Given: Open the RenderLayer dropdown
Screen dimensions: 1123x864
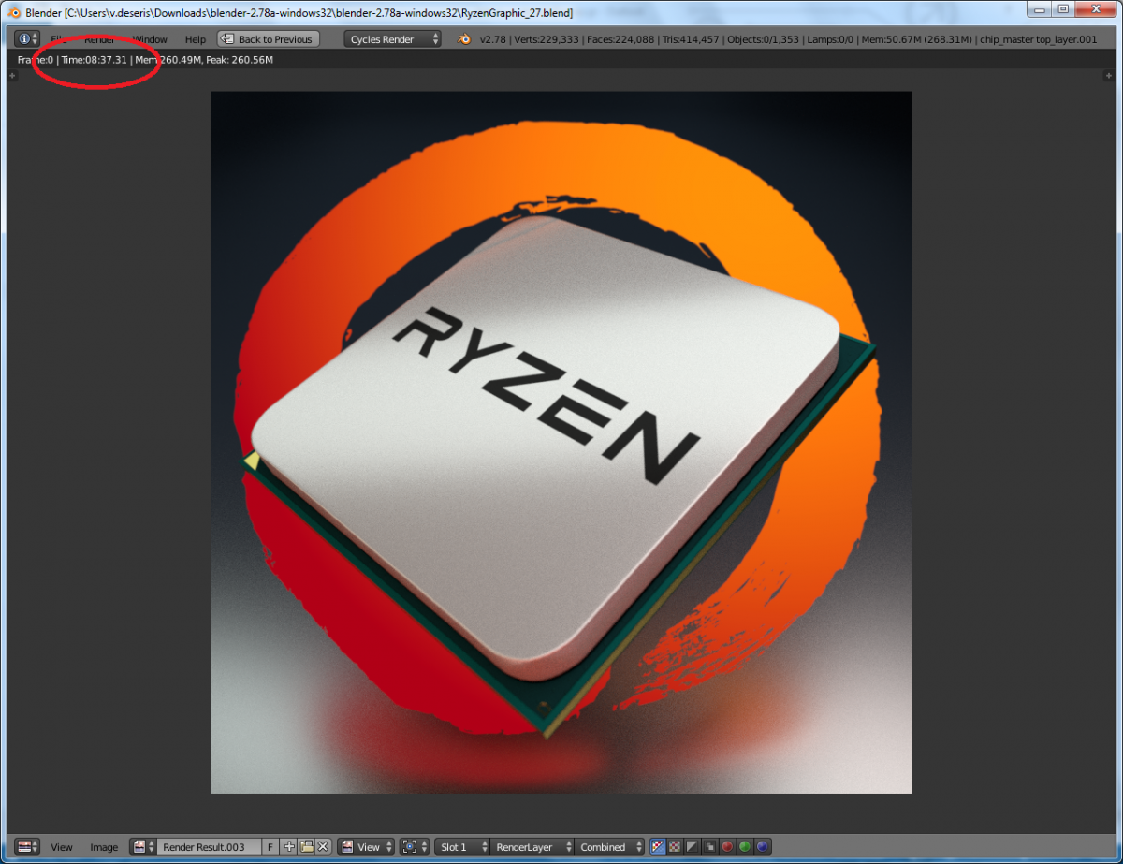Looking at the screenshot, I should click(x=532, y=846).
